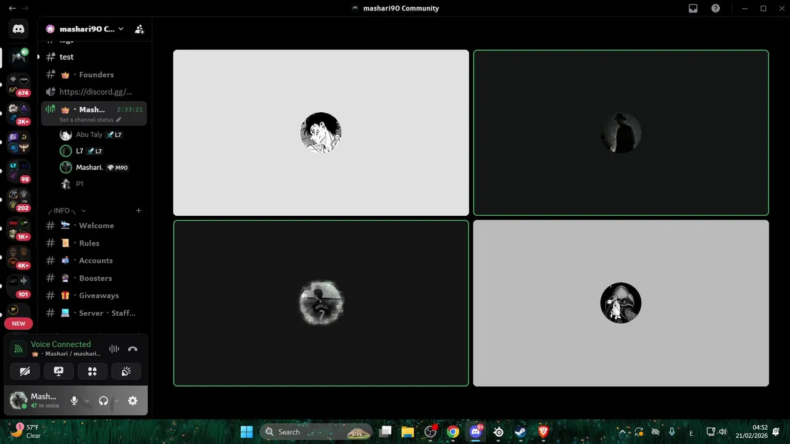
Task: Focus the bottom-left dark video tile
Action: point(321,303)
